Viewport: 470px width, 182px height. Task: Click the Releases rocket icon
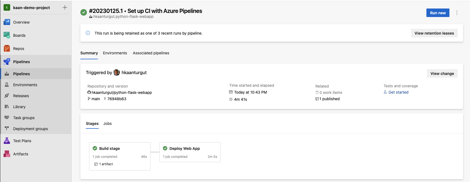[x=7, y=96]
